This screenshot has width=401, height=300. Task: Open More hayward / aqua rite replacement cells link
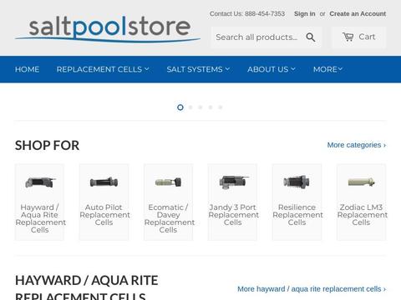point(312,289)
